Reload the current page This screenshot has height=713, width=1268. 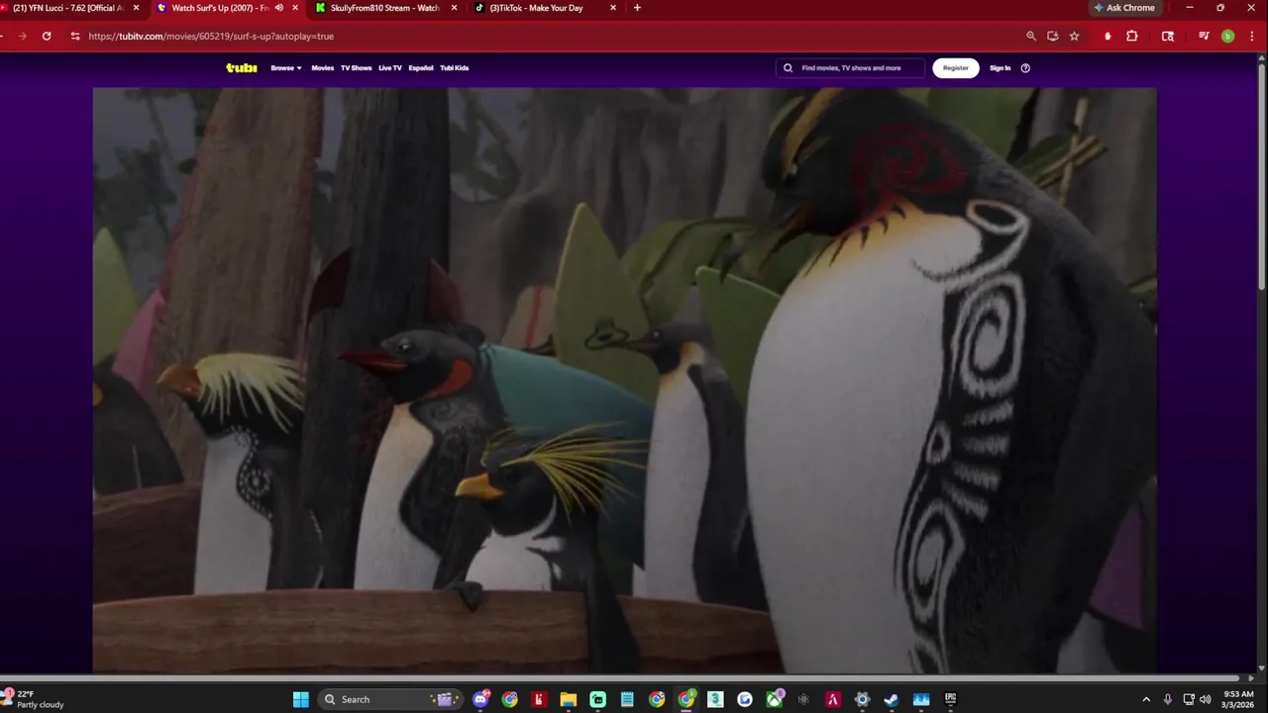47,36
